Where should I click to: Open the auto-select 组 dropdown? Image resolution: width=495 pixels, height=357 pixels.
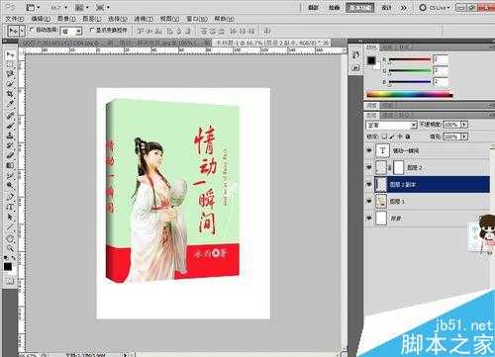pyautogui.click(x=71, y=31)
